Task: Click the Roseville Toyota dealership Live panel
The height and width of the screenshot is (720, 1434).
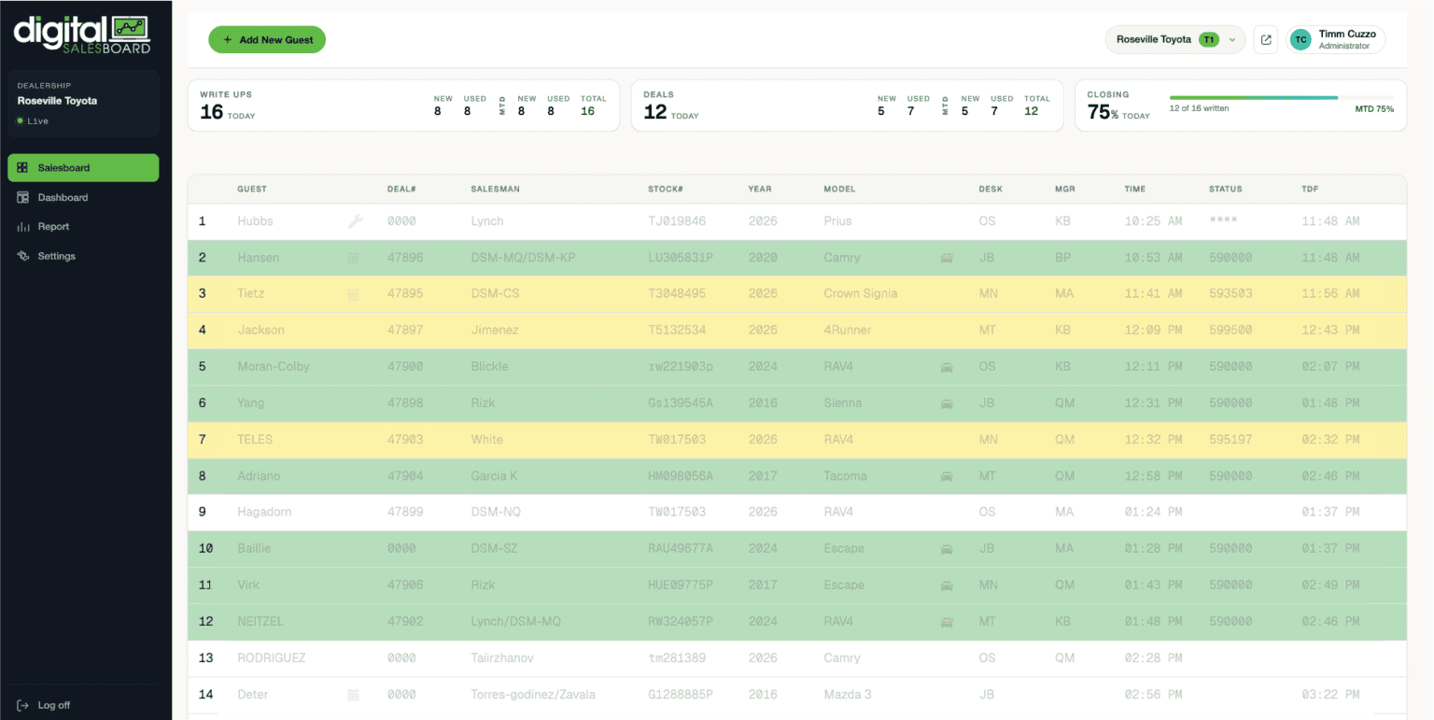Action: [x=83, y=104]
